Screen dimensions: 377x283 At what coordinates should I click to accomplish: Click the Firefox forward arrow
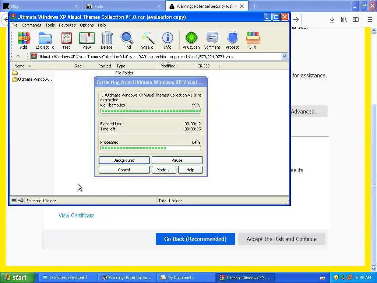point(296,20)
